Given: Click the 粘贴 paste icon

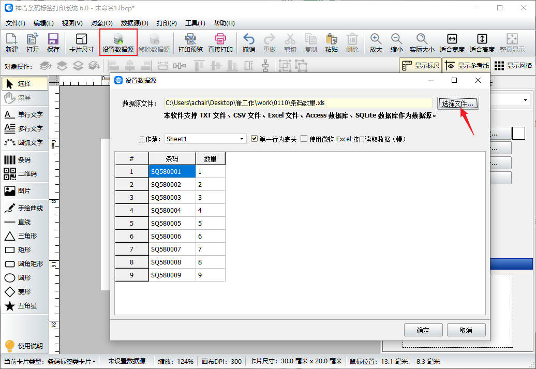Looking at the screenshot, I should (331, 43).
